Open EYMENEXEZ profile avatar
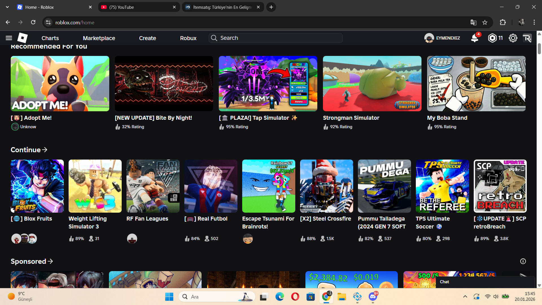The height and width of the screenshot is (305, 542). (429, 38)
